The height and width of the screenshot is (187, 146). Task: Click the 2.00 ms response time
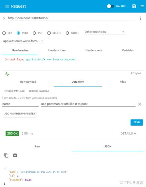[x=27, y=134]
